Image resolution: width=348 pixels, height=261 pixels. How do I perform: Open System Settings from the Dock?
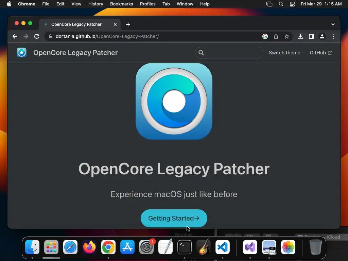(x=146, y=247)
